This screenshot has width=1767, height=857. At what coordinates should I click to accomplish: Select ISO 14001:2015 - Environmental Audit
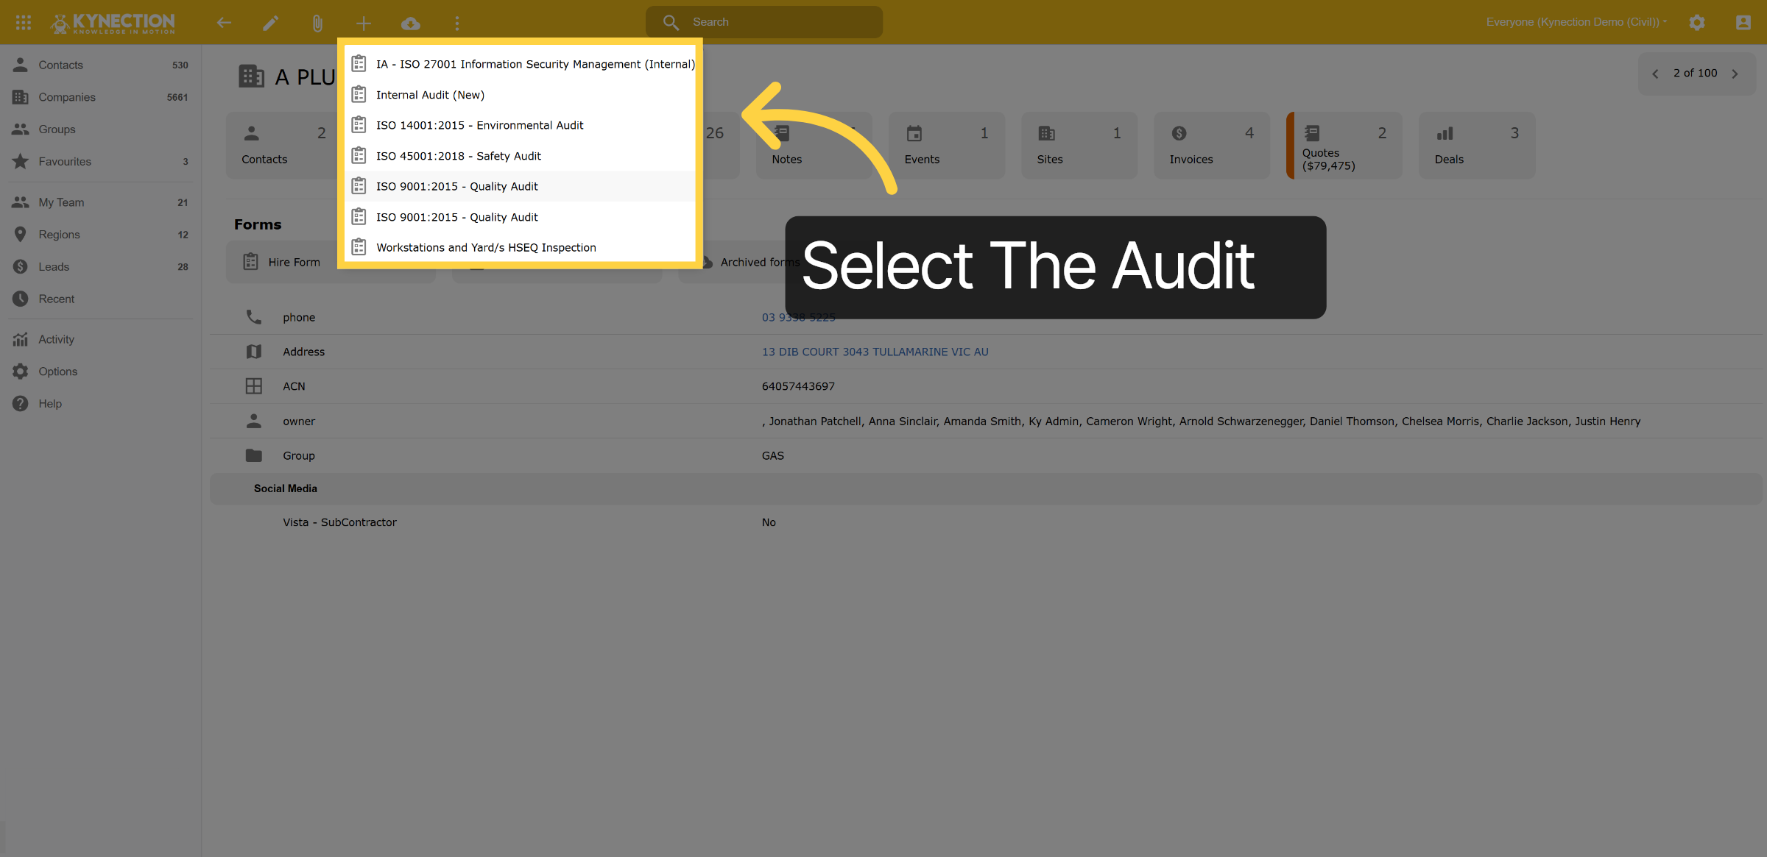pos(520,125)
